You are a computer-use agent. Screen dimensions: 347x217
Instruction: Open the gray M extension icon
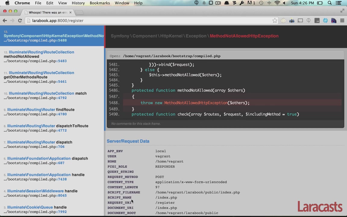[317, 20]
